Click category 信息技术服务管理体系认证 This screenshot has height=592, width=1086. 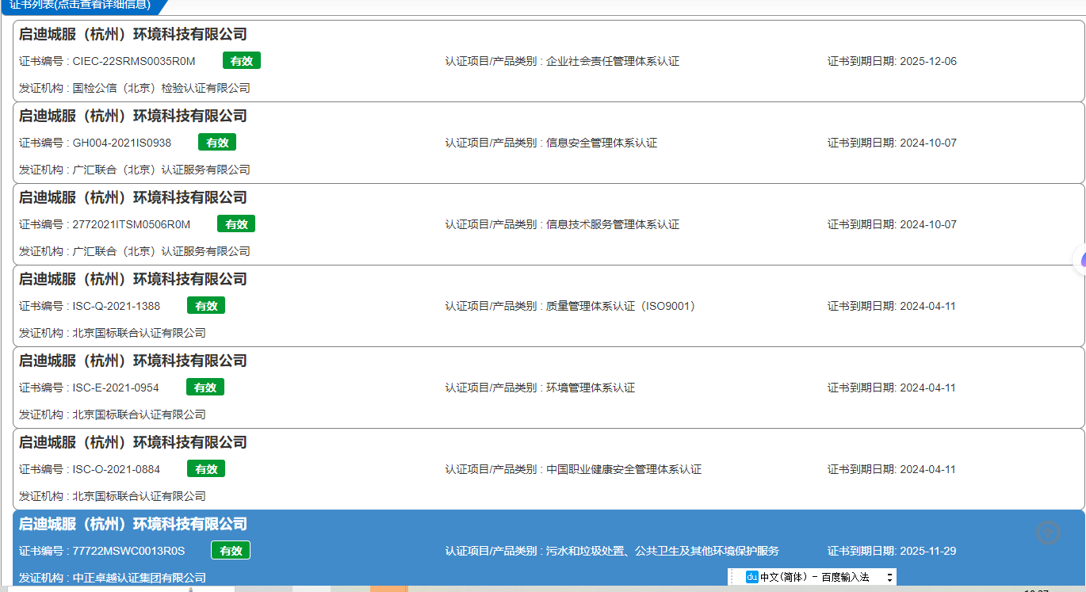[x=613, y=224]
